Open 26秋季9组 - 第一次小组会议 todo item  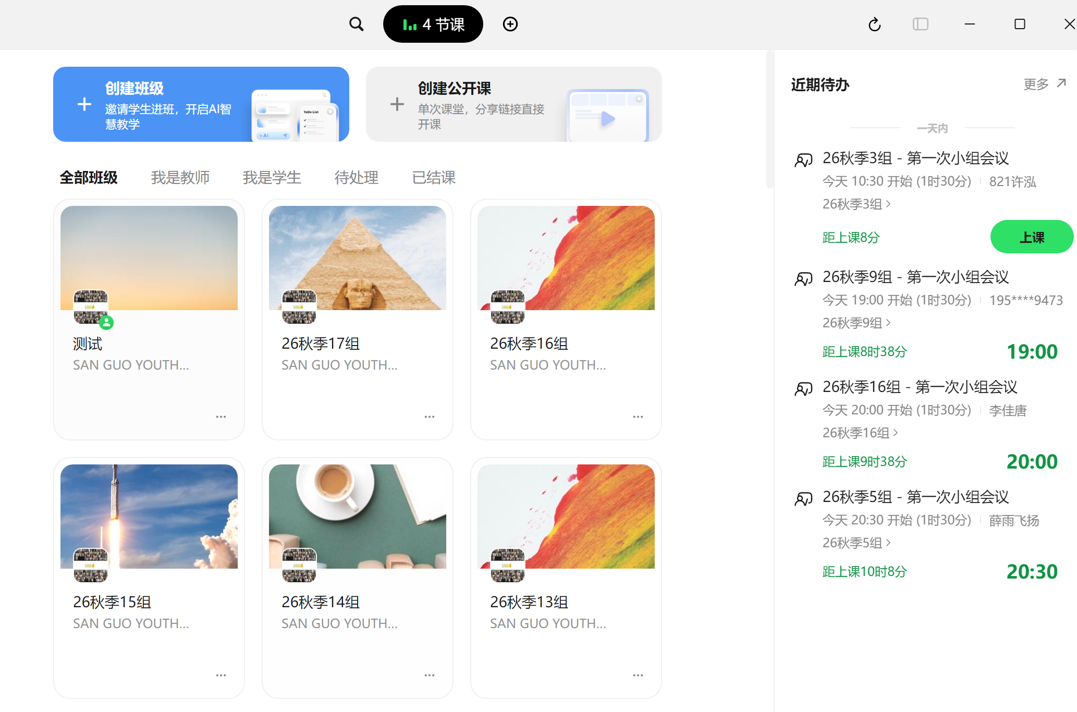click(x=916, y=277)
